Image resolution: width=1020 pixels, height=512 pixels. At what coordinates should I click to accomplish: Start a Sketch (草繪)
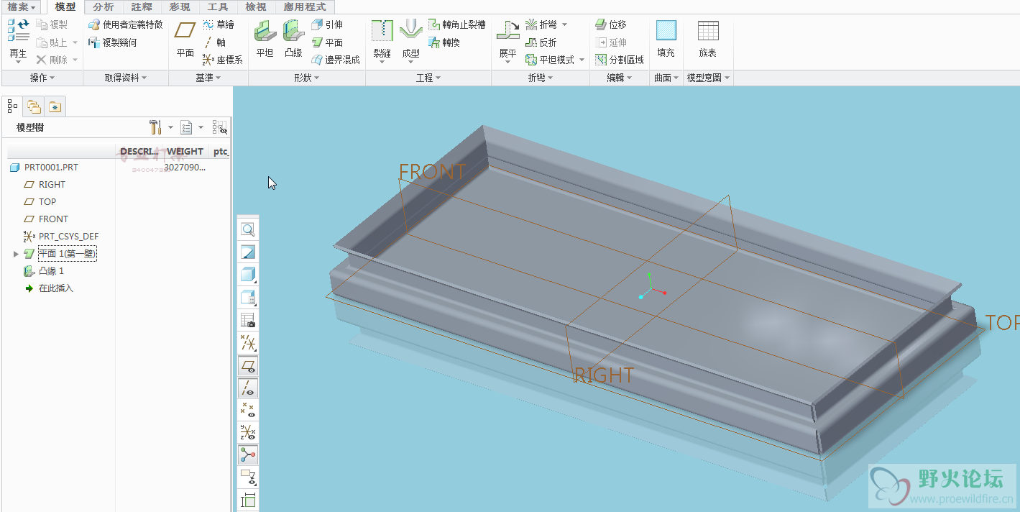[219, 24]
